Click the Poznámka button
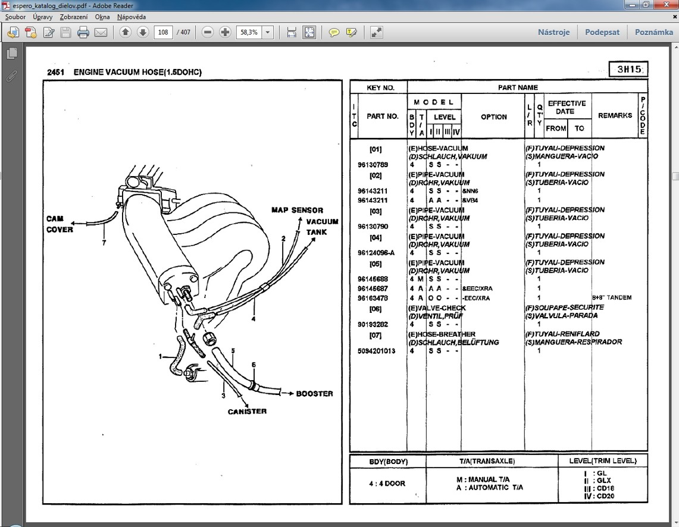The width and height of the screenshot is (679, 527). point(653,33)
